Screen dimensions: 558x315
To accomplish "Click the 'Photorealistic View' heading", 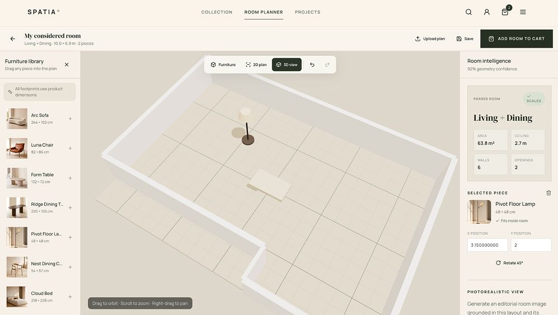I will pyautogui.click(x=495, y=292).
